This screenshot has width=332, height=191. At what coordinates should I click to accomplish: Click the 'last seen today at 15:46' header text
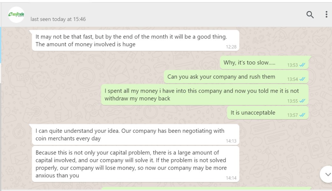pos(58,19)
